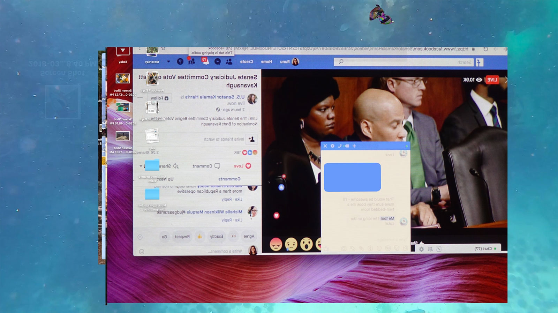Click the Comment button
Screen dimensions: 558x313
point(206,166)
